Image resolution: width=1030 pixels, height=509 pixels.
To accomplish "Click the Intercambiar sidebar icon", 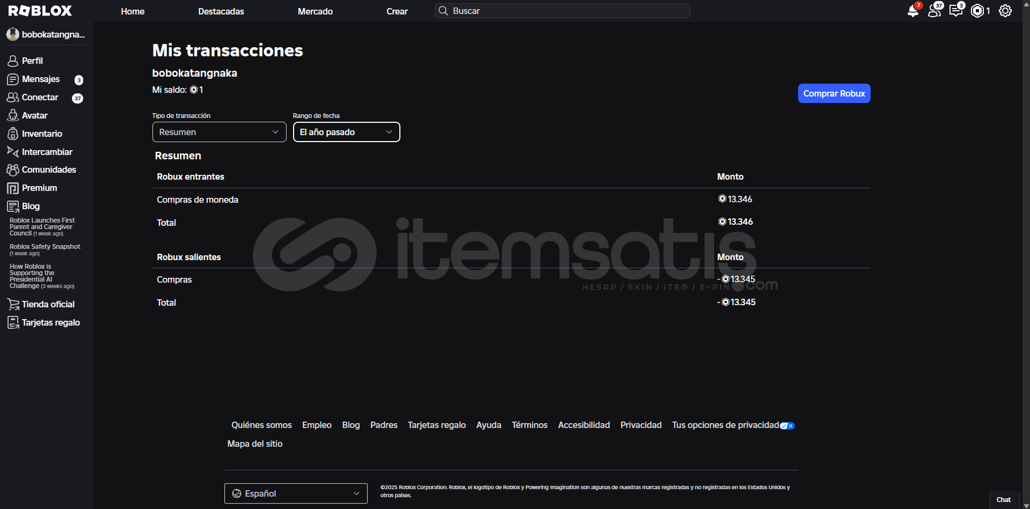I will point(13,152).
